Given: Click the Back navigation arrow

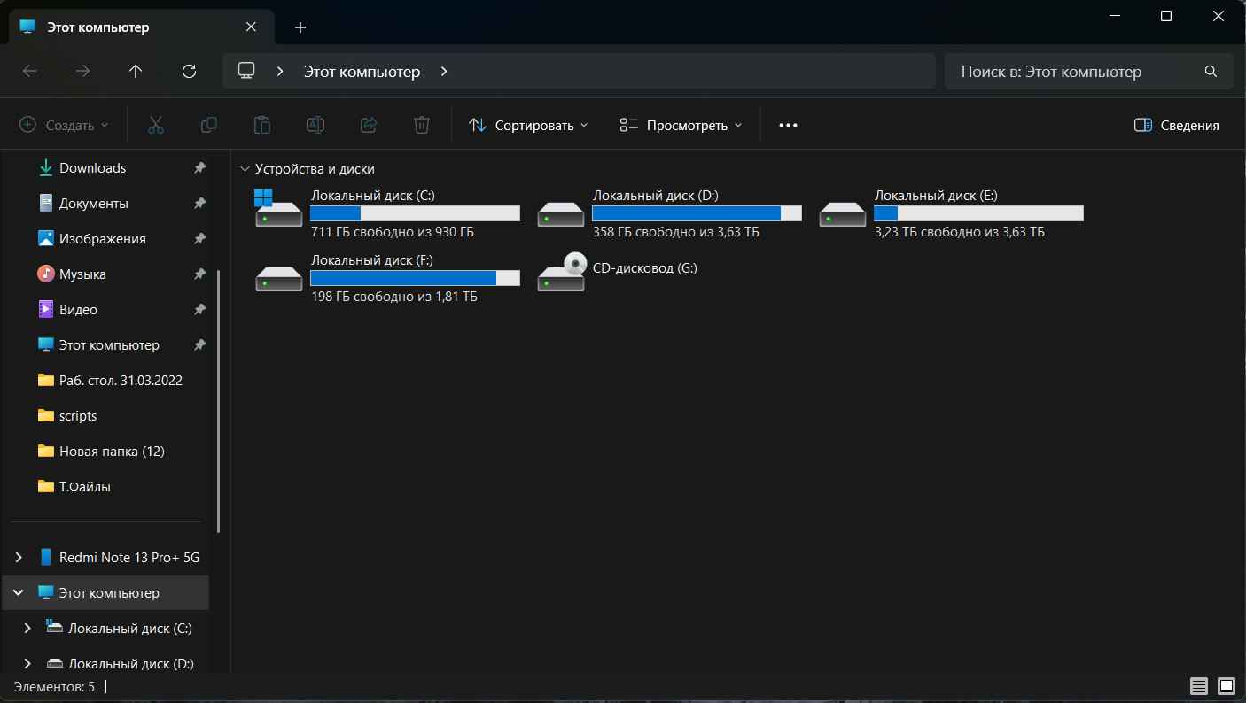Looking at the screenshot, I should click(29, 72).
